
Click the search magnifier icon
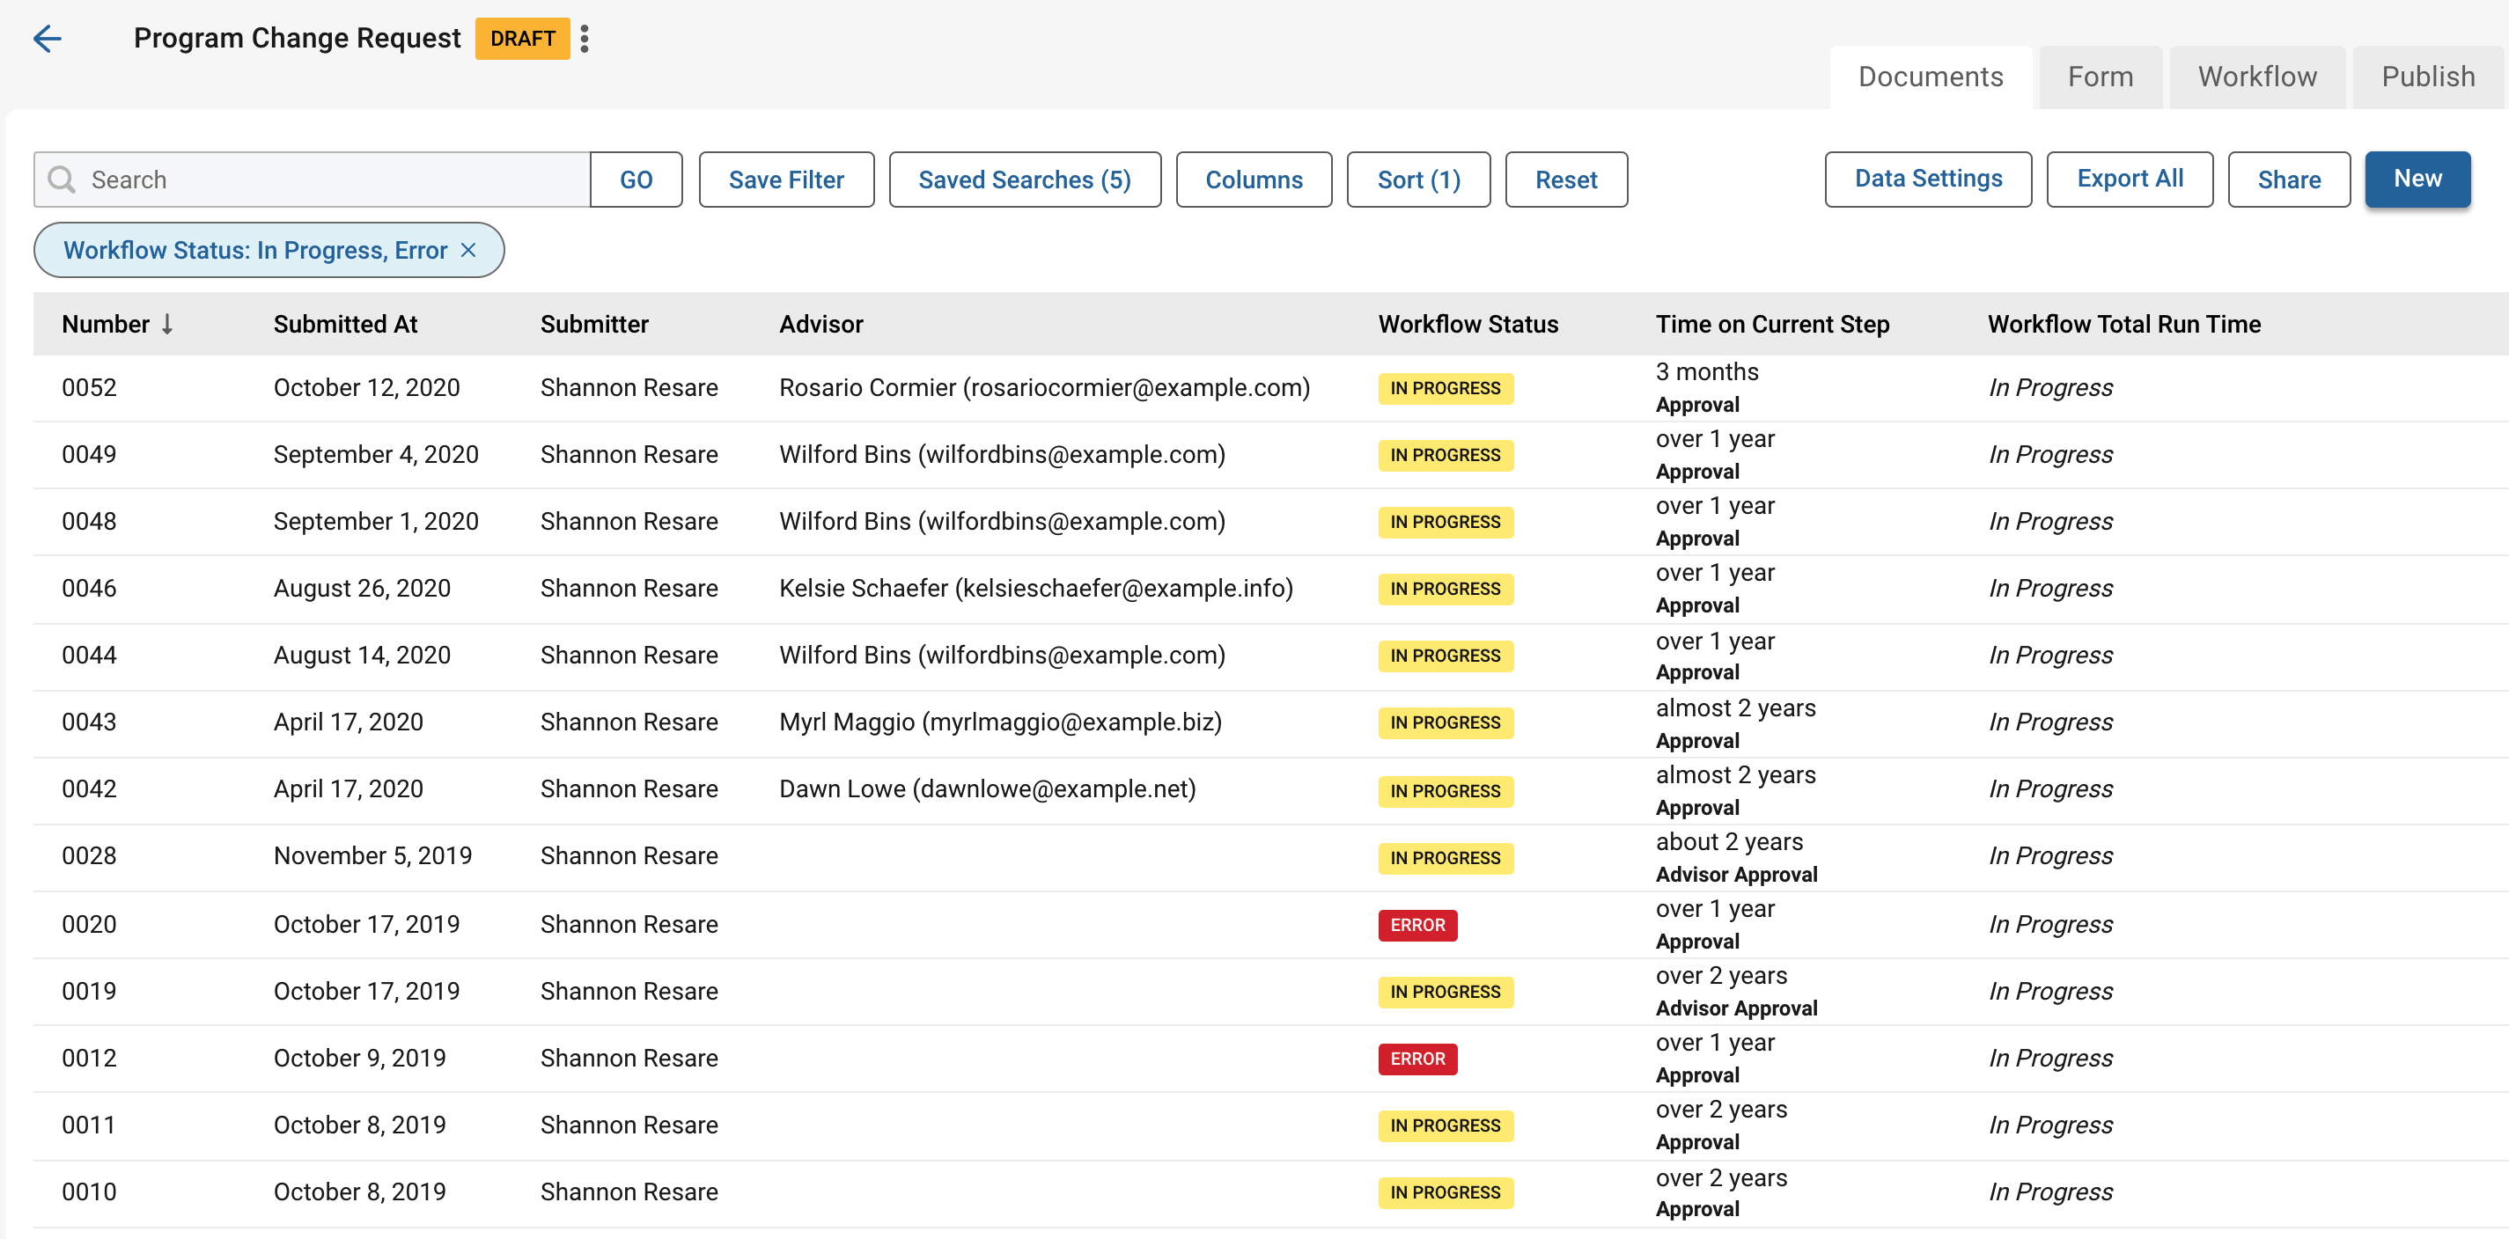click(x=62, y=180)
